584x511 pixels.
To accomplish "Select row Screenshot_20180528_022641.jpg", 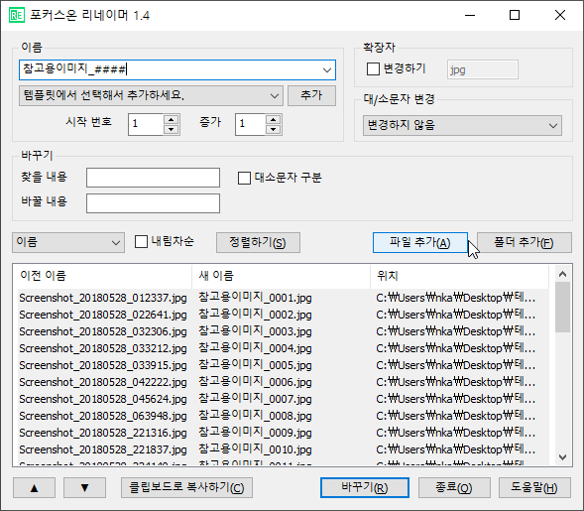I will coord(283,315).
